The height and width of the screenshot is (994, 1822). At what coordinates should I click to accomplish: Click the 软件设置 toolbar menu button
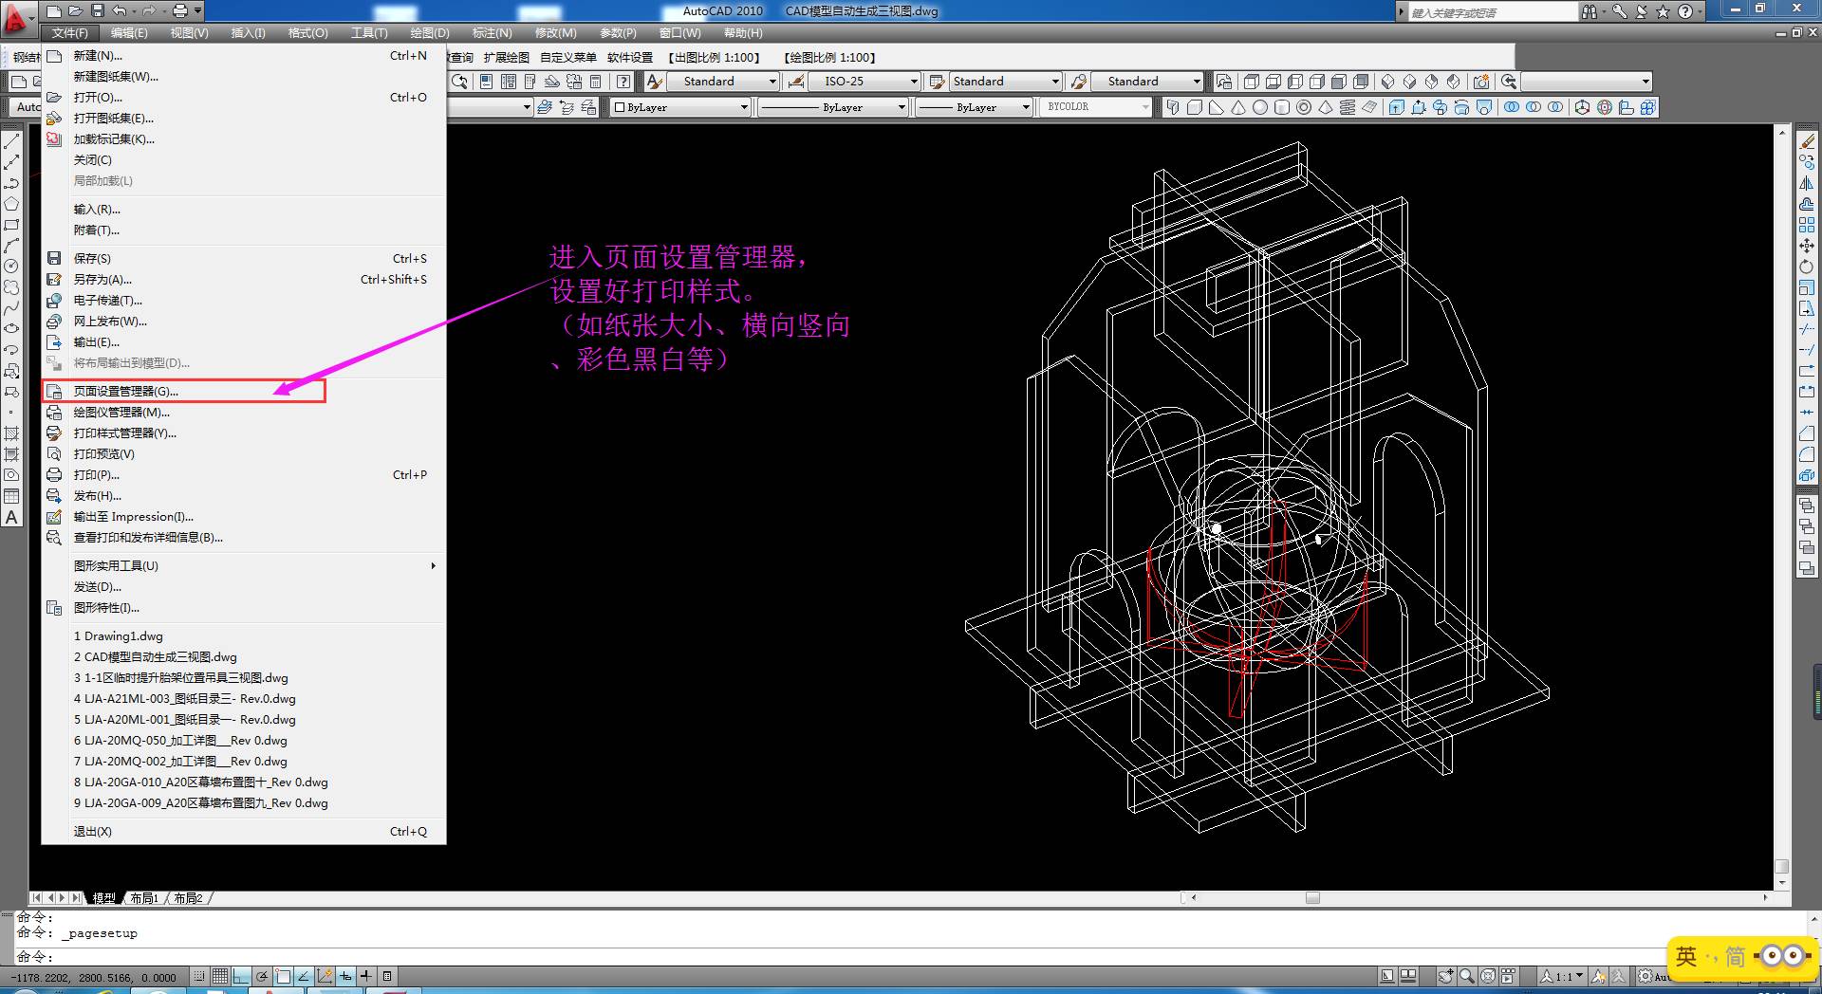click(630, 58)
